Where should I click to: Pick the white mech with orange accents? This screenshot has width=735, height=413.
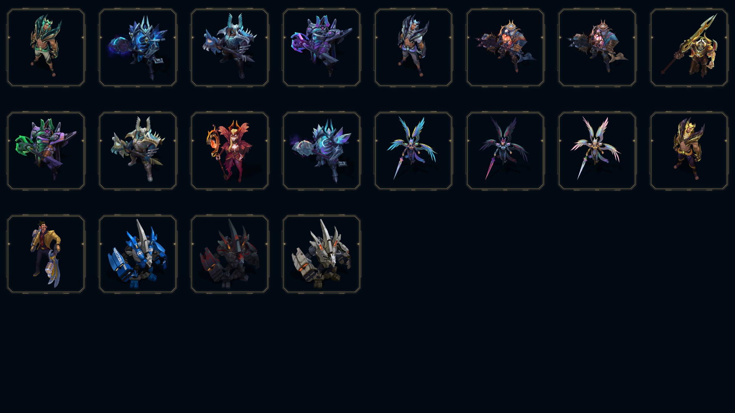click(322, 254)
